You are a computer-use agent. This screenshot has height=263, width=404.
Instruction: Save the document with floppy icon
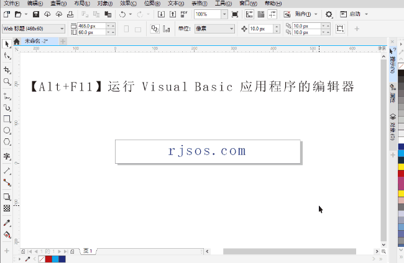[36, 14]
